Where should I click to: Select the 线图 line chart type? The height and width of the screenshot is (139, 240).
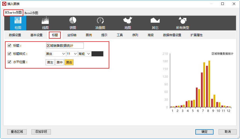click(45, 23)
